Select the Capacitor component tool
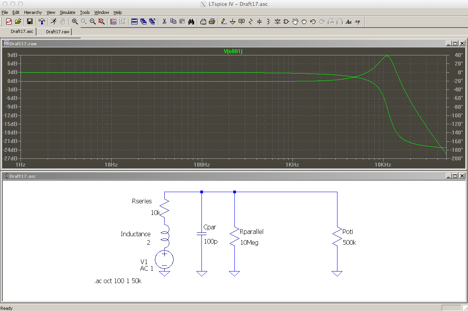 click(259, 22)
